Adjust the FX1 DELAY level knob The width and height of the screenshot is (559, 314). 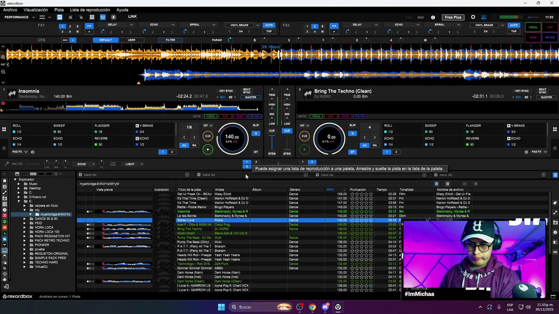point(103,31)
